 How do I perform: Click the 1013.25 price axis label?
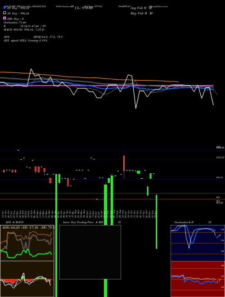220,157
